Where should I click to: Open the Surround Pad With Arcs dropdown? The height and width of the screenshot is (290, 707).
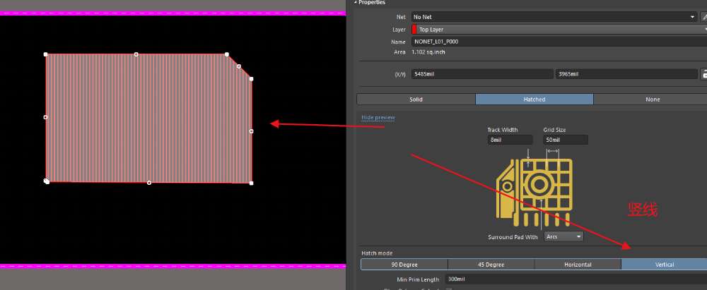(x=563, y=236)
